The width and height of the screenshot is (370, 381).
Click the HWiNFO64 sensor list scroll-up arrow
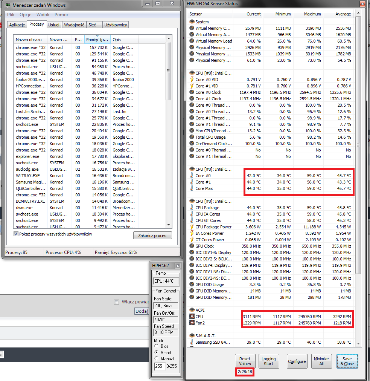pyautogui.click(x=358, y=12)
